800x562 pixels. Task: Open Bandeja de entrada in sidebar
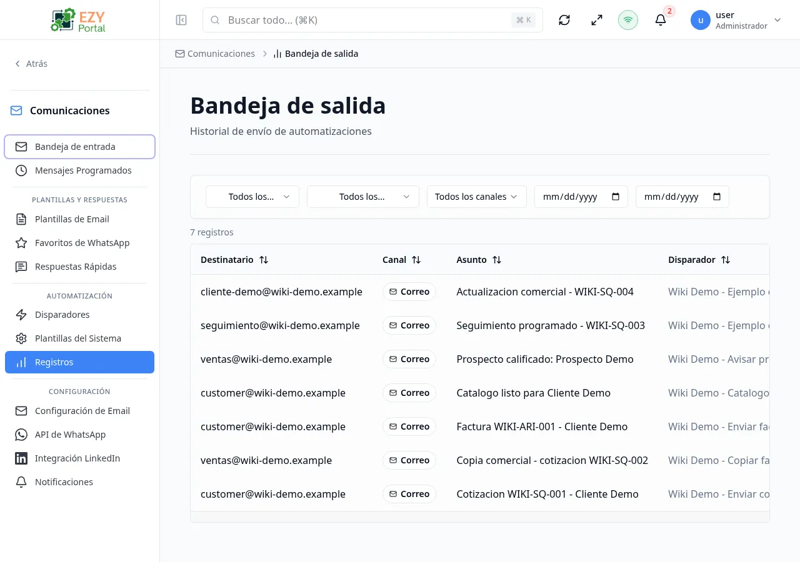[x=79, y=147]
